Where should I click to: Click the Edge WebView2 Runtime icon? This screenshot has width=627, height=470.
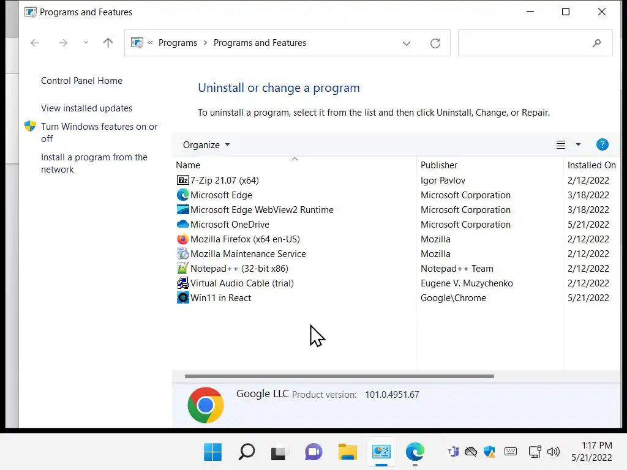[182, 210]
